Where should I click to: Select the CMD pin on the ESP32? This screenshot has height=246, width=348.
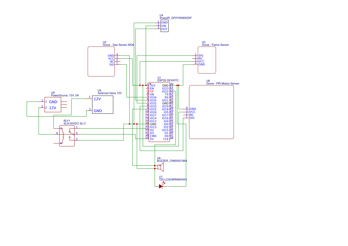click(153, 136)
